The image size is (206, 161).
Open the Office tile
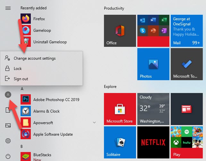(120, 31)
